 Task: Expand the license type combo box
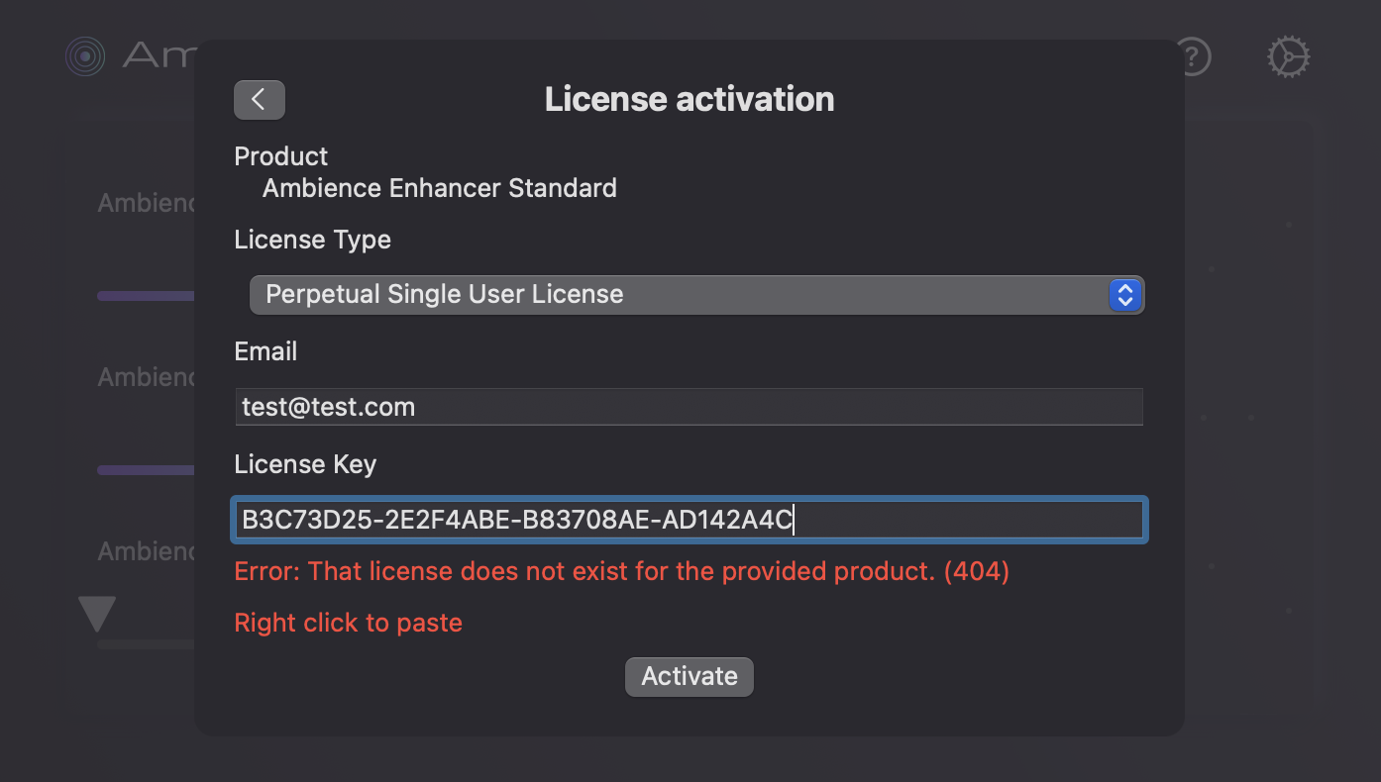click(x=693, y=294)
